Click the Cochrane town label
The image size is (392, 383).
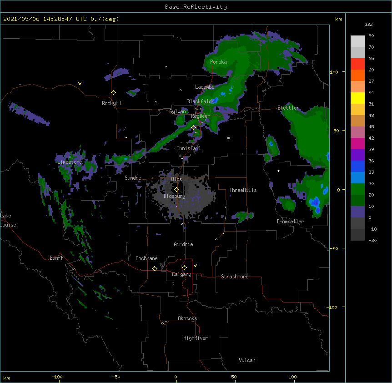146,258
